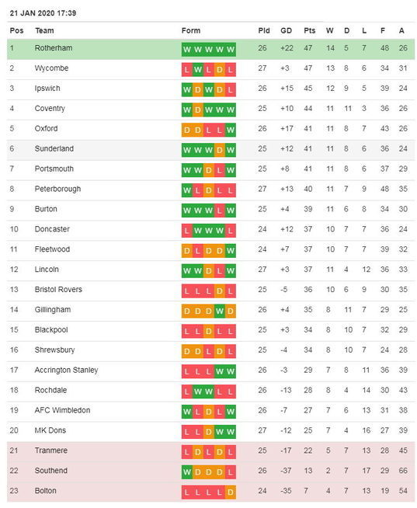Click the Pos column header
This screenshot has height=508, width=417.
[x=16, y=31]
